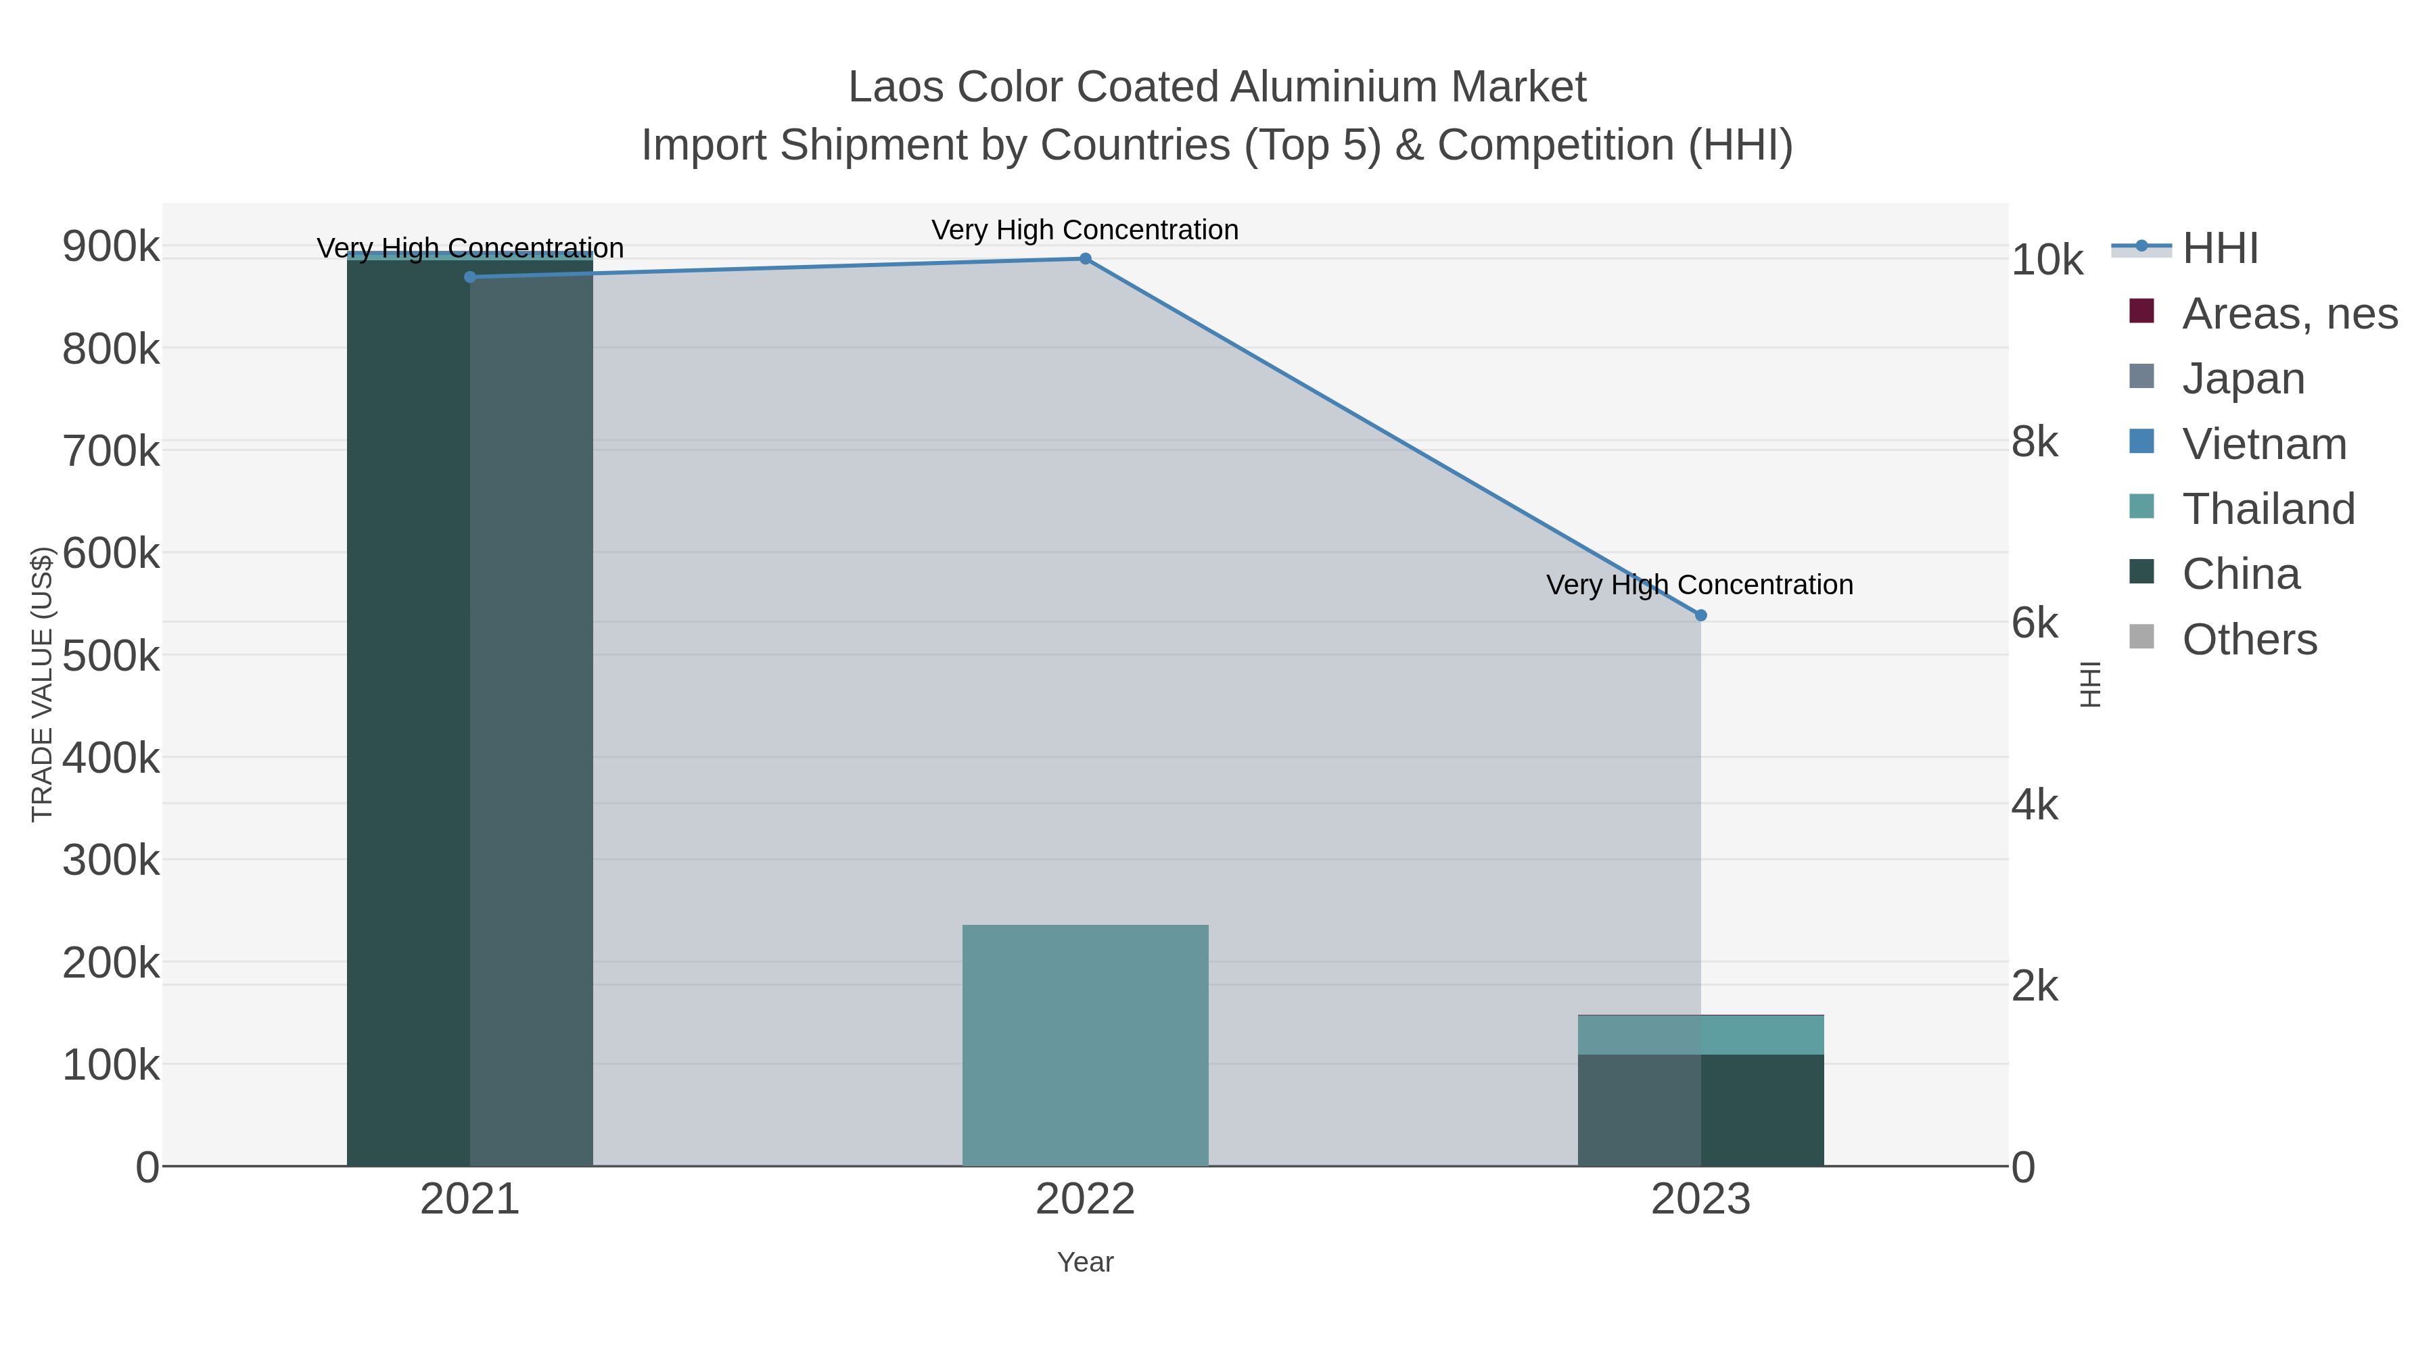Toggle the HHI line legend entry

point(2185,249)
